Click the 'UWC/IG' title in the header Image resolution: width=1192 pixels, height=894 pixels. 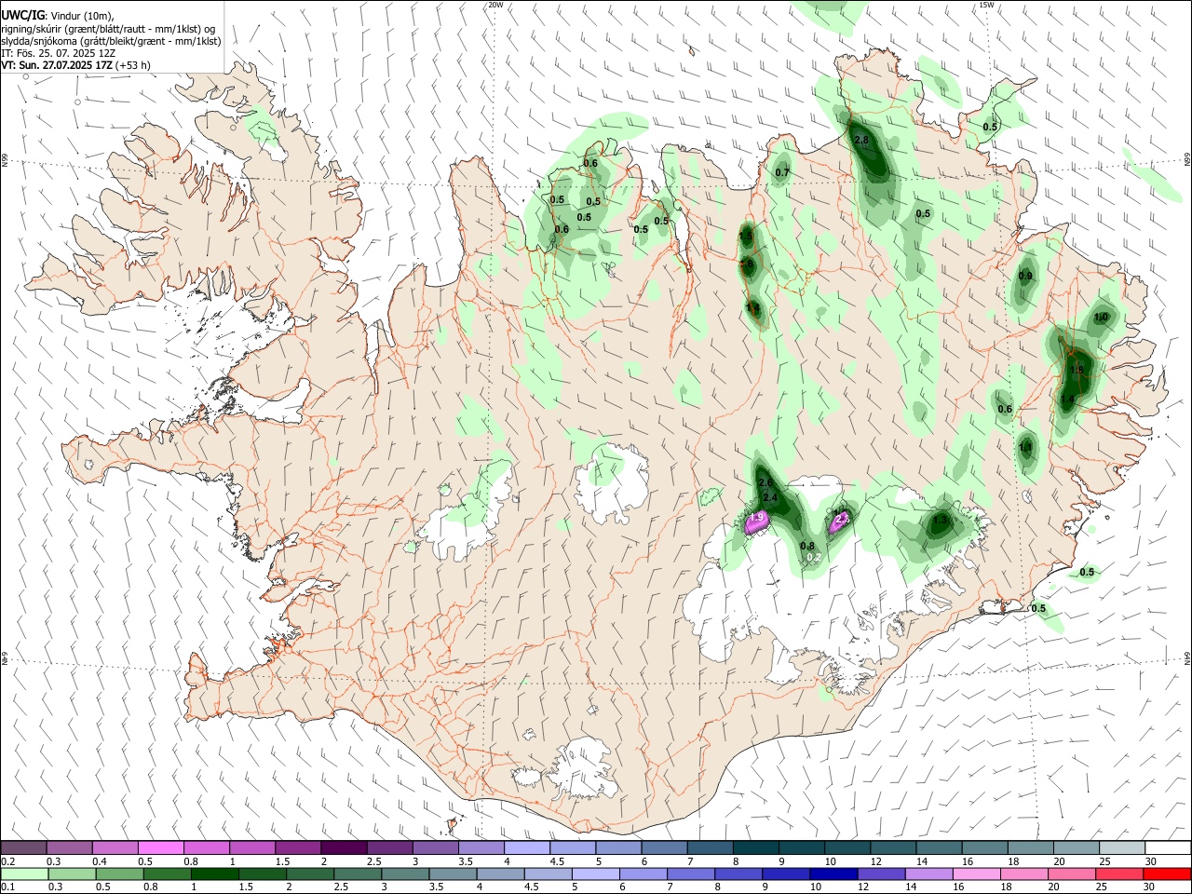23,16
